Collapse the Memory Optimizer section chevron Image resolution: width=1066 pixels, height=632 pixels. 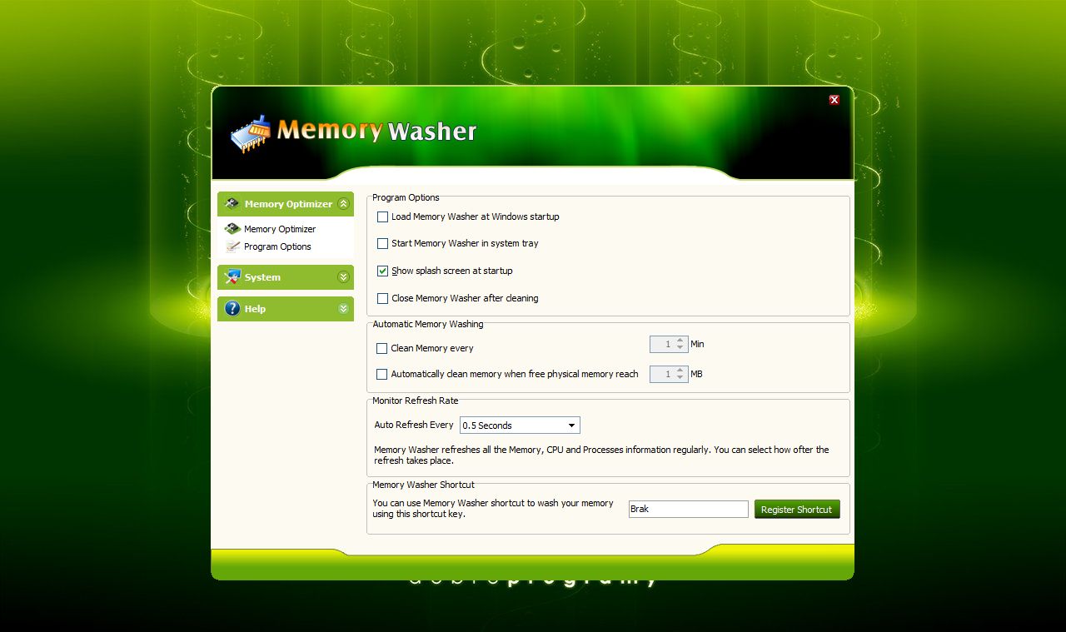(343, 203)
